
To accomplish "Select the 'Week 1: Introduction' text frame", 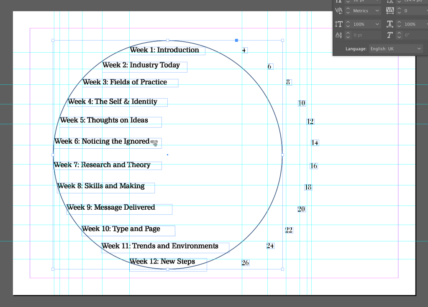I will [x=167, y=51].
